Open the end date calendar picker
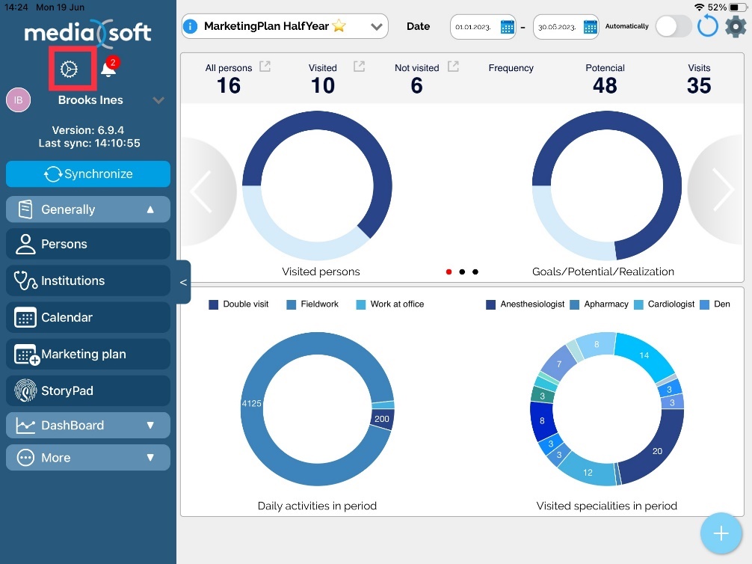Screen dimensions: 752x564 pos(591,27)
